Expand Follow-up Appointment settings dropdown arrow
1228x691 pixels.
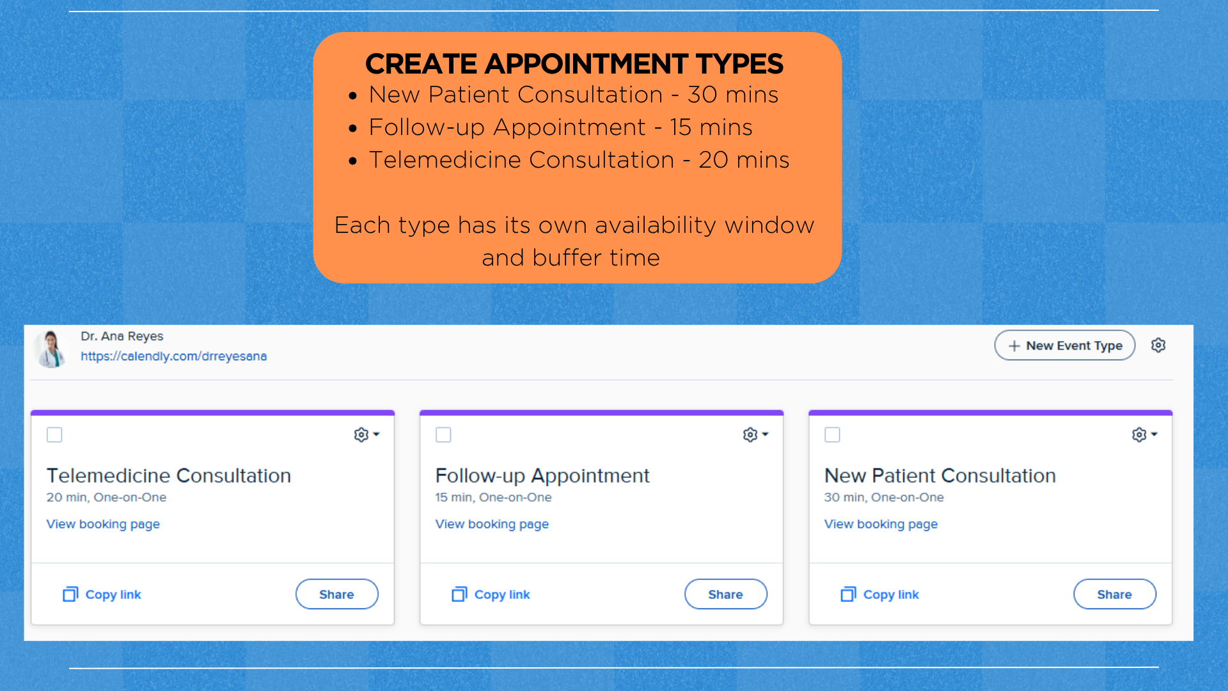766,434
